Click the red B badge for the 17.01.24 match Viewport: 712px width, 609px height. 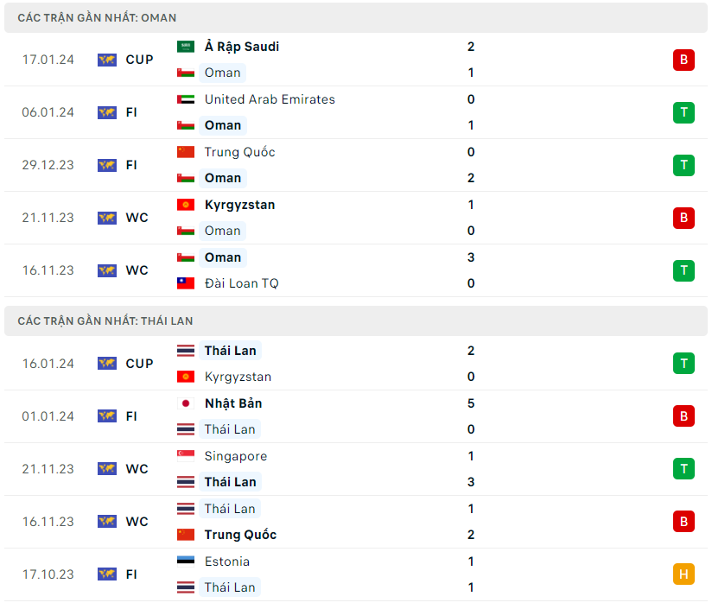pyautogui.click(x=683, y=60)
